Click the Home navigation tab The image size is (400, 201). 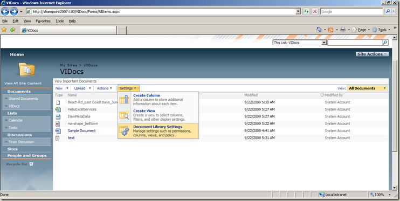(17, 54)
